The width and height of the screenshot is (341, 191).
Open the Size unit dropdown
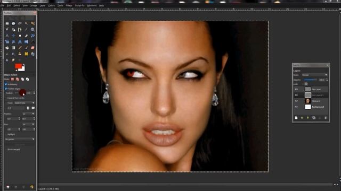[x=28, y=124]
